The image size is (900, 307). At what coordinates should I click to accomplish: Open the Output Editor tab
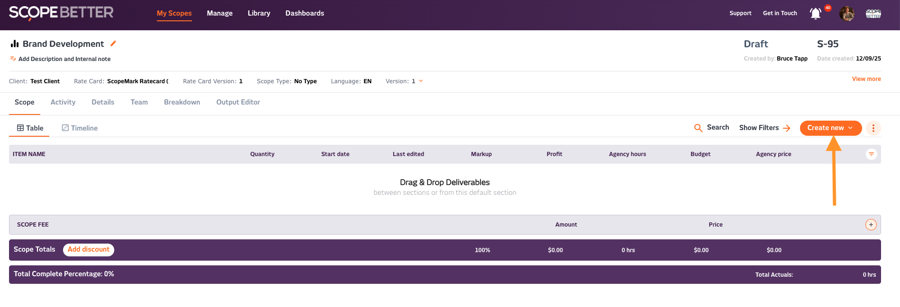tap(238, 102)
